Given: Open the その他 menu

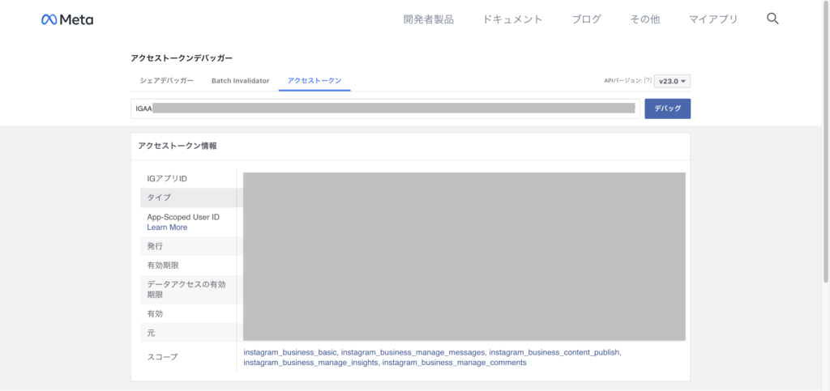Looking at the screenshot, I should click(x=644, y=19).
